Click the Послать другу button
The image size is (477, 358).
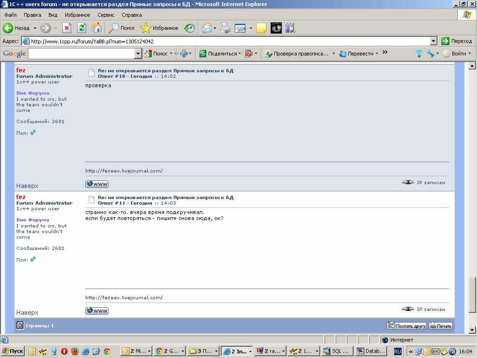pyautogui.click(x=407, y=326)
